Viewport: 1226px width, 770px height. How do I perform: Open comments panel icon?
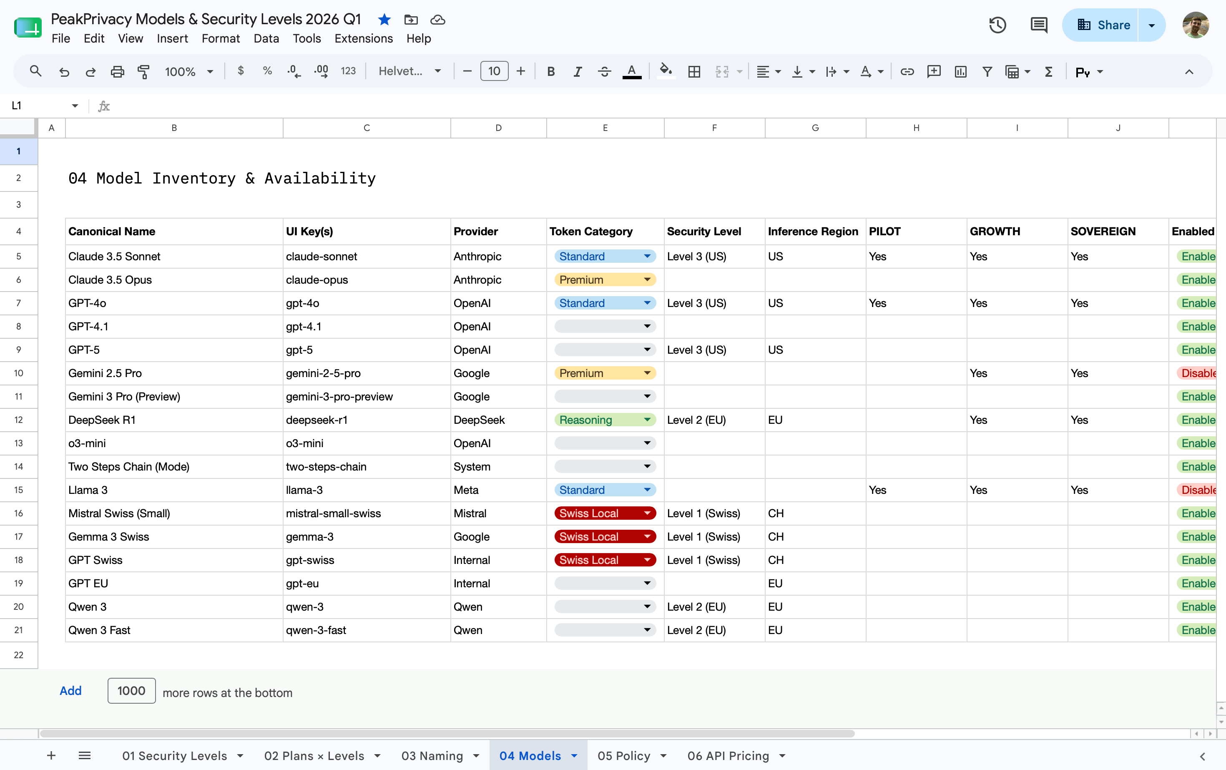(1039, 25)
